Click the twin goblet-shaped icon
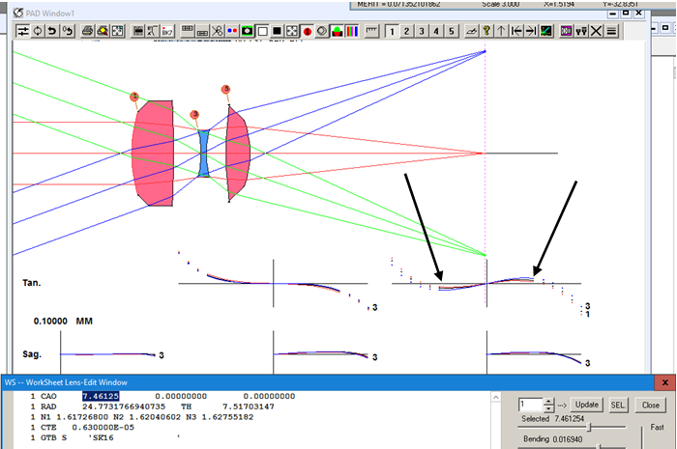Image resolution: width=677 pixels, height=449 pixels. (x=581, y=31)
